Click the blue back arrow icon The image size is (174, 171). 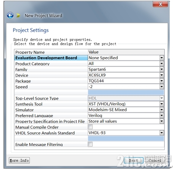coord(10,15)
